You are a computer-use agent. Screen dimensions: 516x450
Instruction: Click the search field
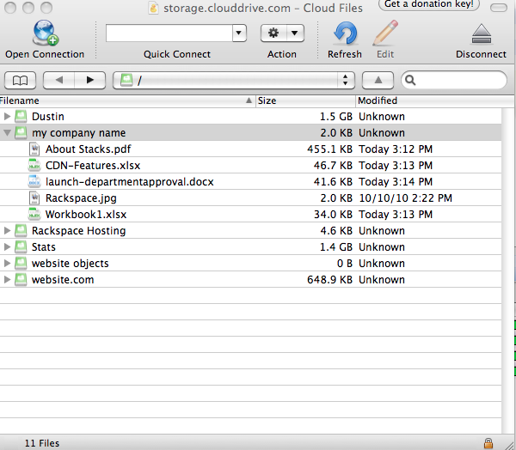click(454, 80)
